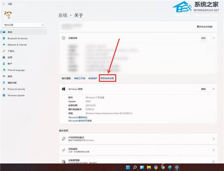224x171 pixels.
Task: Click Settings gear icon on taskbar
Action: (x=177, y=167)
